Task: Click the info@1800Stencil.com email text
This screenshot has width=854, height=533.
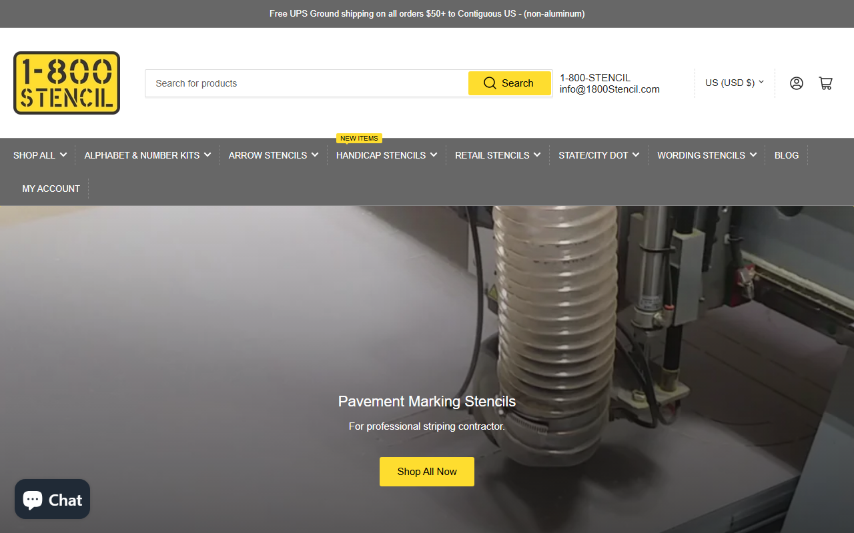Action: coord(610,89)
